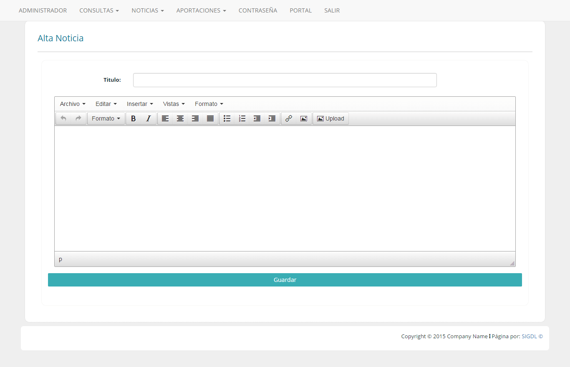This screenshot has width=570, height=367.
Task: Expand the APORTACIONES dropdown
Action: click(201, 10)
